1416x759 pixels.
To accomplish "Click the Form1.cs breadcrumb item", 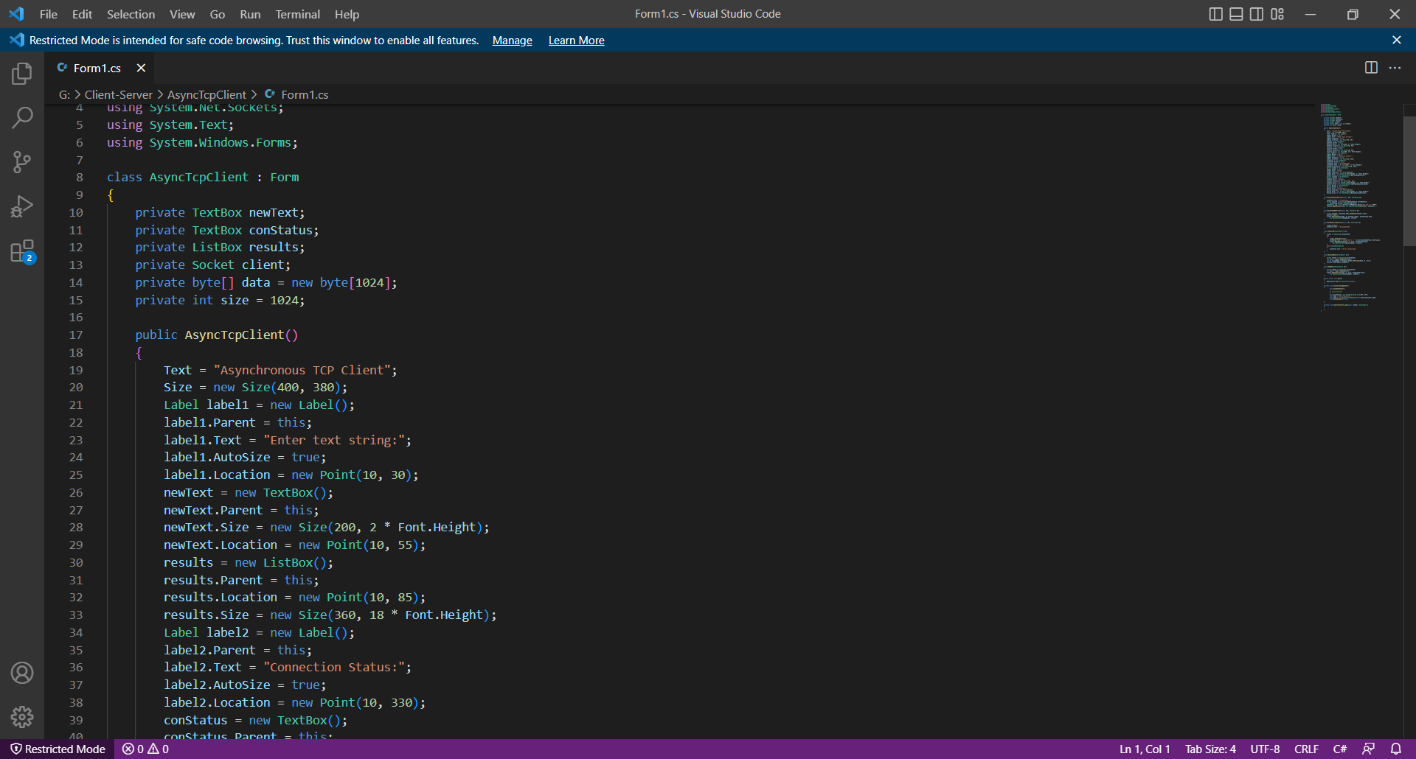I will click(x=296, y=94).
